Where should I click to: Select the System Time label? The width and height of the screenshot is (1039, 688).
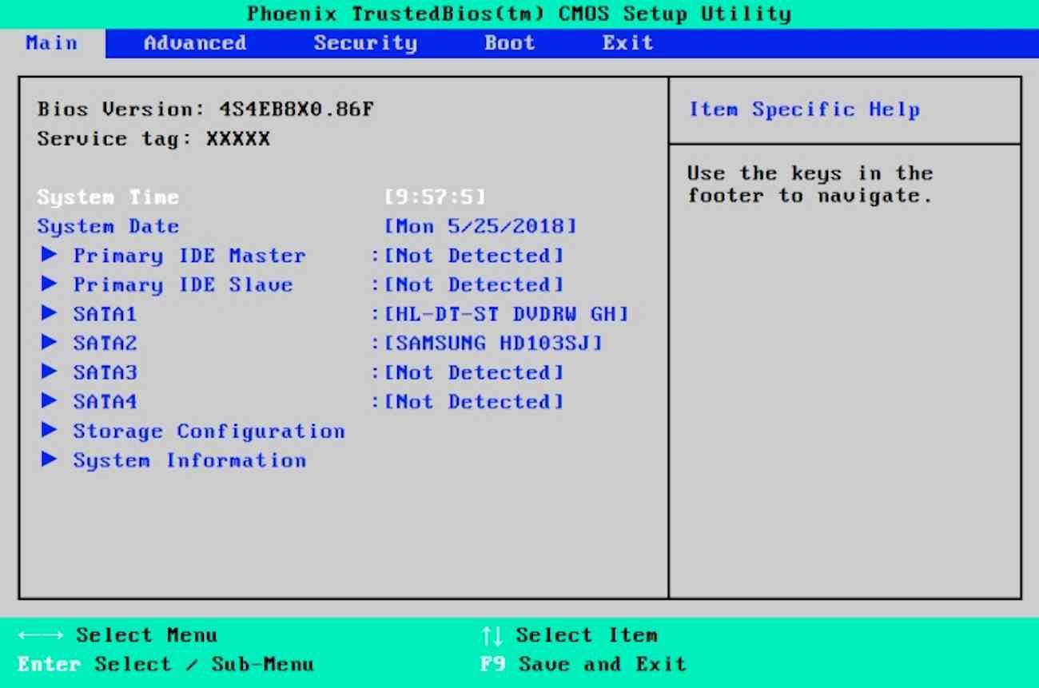pos(108,197)
